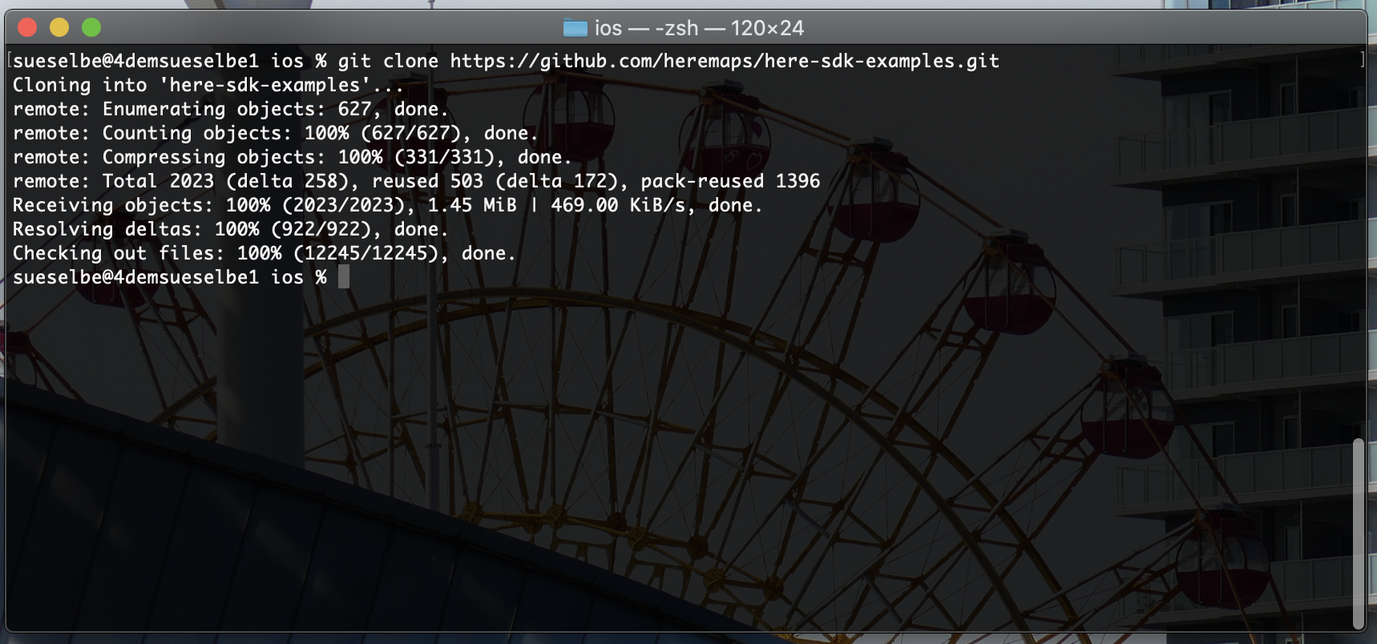Click the GitHub URL here-sdk-examples.git
Viewport: 1377px width, 644px height.
point(725,61)
